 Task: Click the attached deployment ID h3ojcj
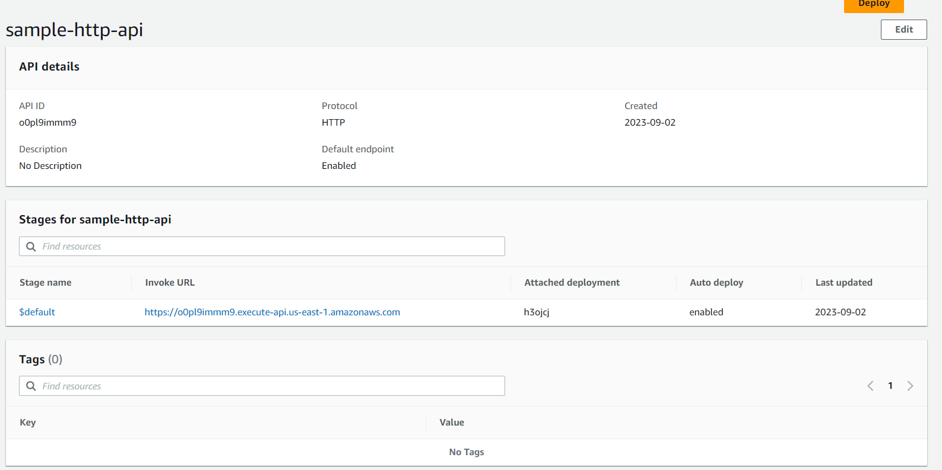click(537, 312)
